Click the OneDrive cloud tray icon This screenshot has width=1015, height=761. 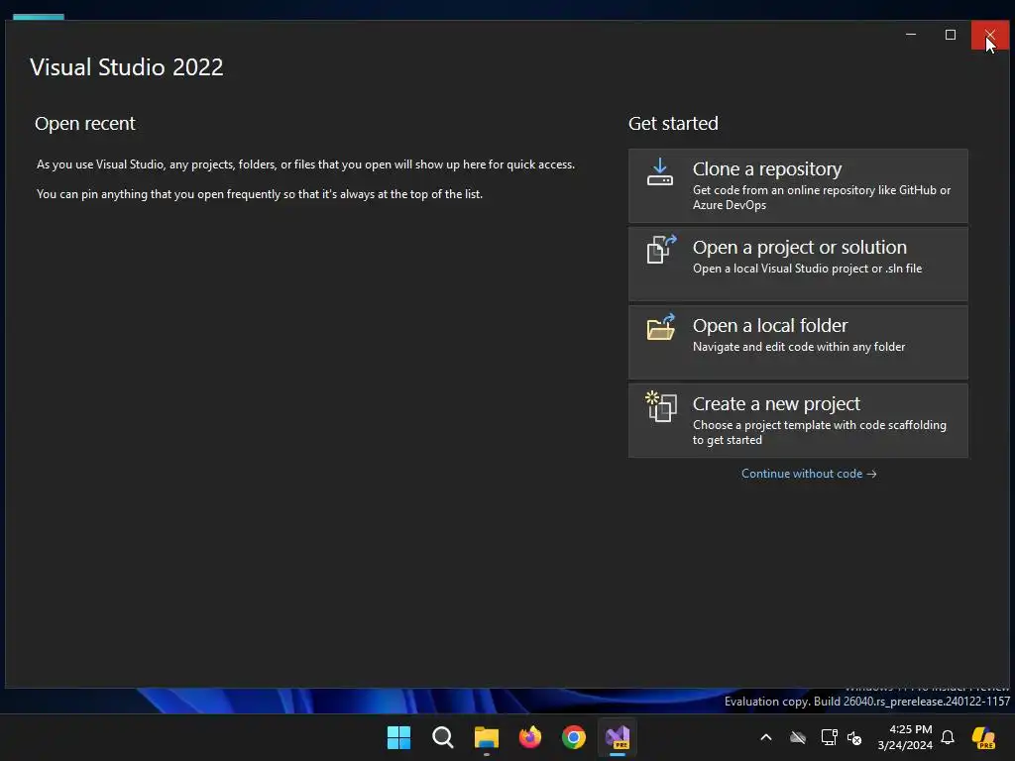798,737
